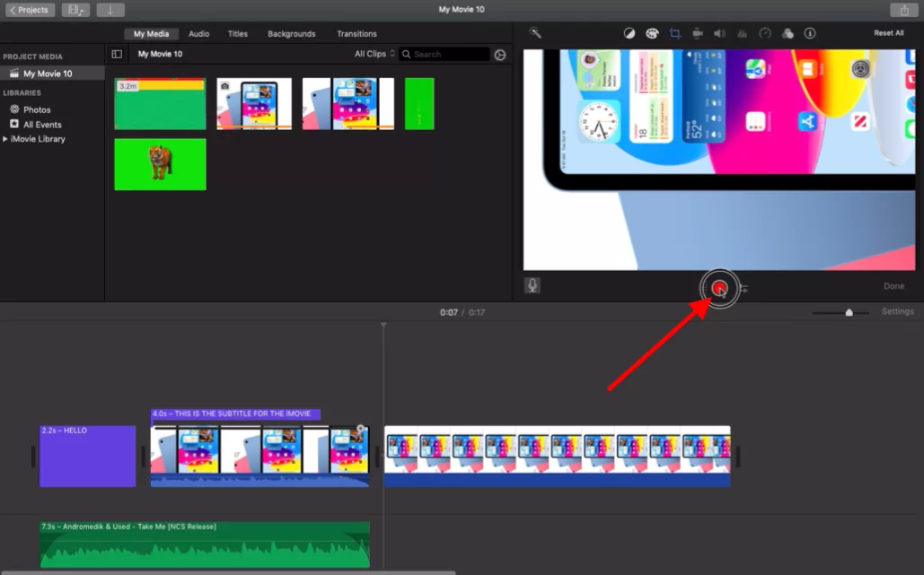Viewport: 924px width, 575px height.
Task: Open the All Clips filter dropdown
Action: click(x=374, y=54)
